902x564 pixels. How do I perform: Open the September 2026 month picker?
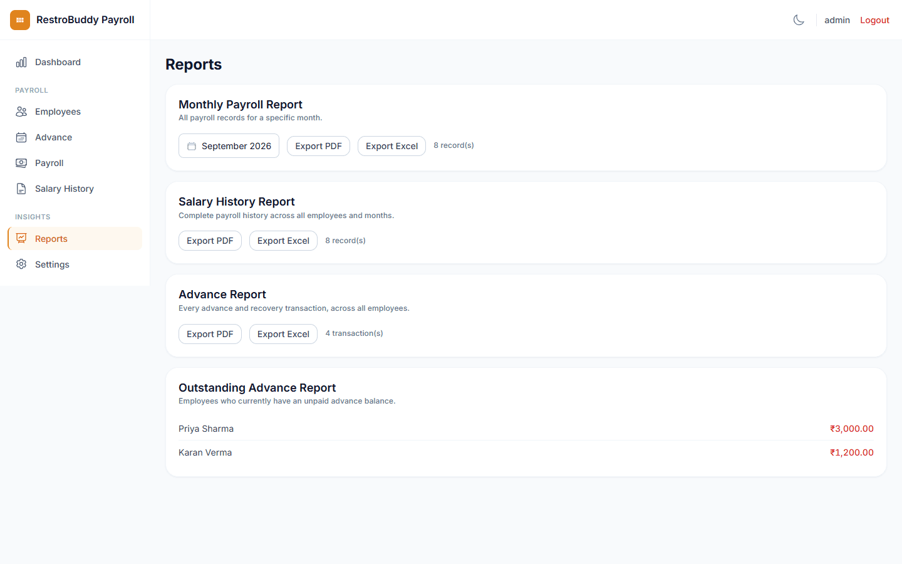click(229, 146)
